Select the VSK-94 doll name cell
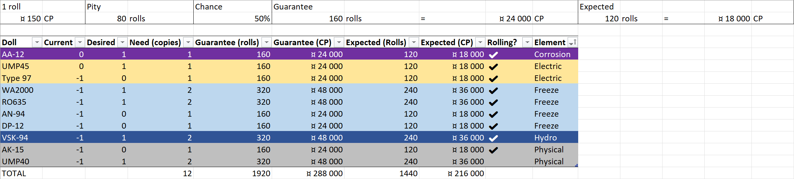This screenshot has width=794, height=179. [21, 138]
